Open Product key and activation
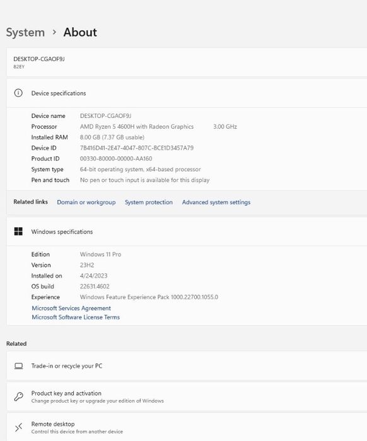367x441 pixels. [x=187, y=397]
